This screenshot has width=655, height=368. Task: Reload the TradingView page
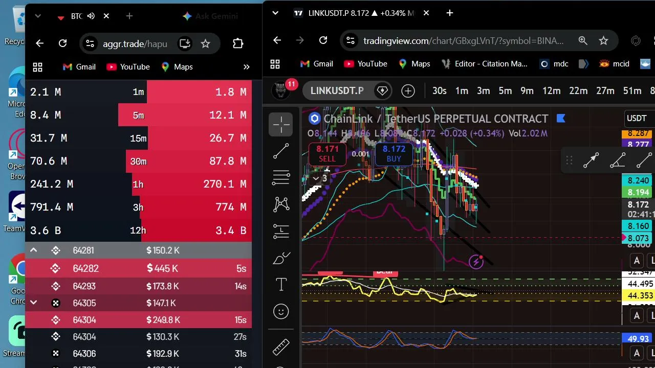(323, 40)
